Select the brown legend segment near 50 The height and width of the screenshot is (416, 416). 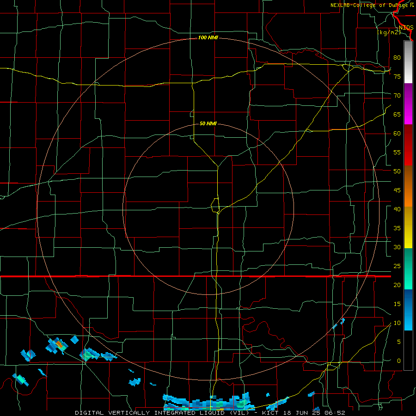click(408, 176)
